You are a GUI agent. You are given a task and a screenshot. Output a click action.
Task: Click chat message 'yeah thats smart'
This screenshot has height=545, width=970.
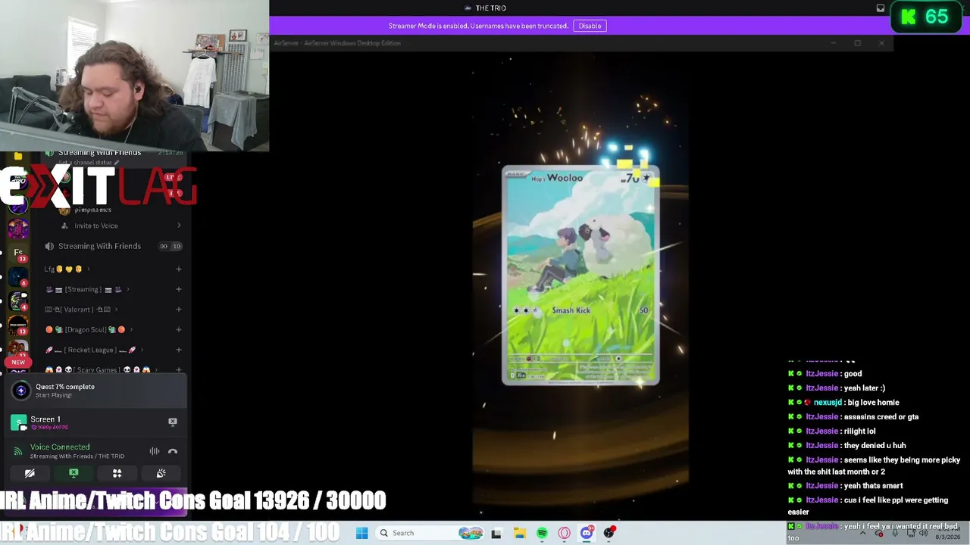pyautogui.click(x=873, y=486)
